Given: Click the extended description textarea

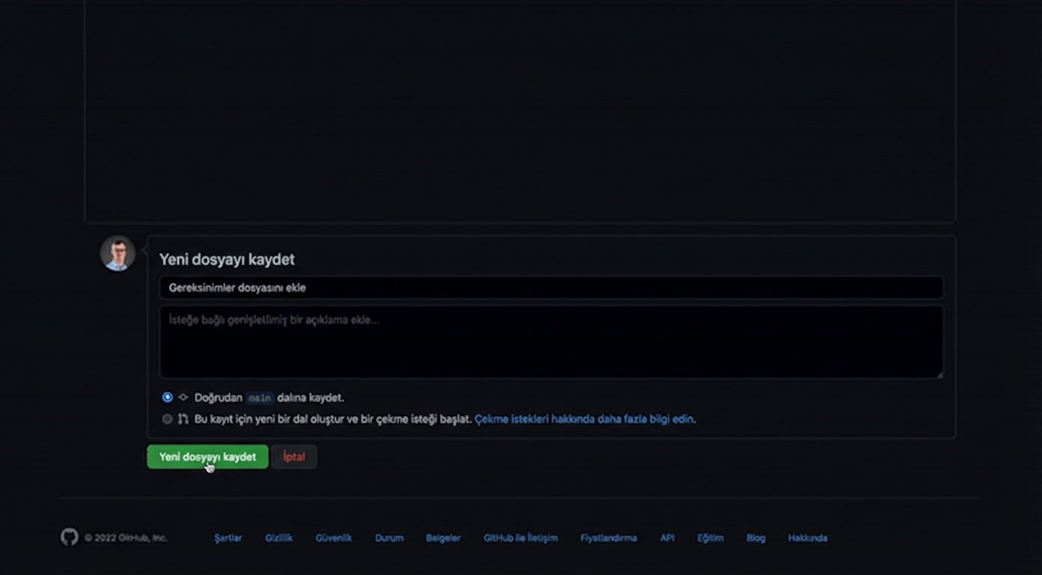Looking at the screenshot, I should [524, 341].
